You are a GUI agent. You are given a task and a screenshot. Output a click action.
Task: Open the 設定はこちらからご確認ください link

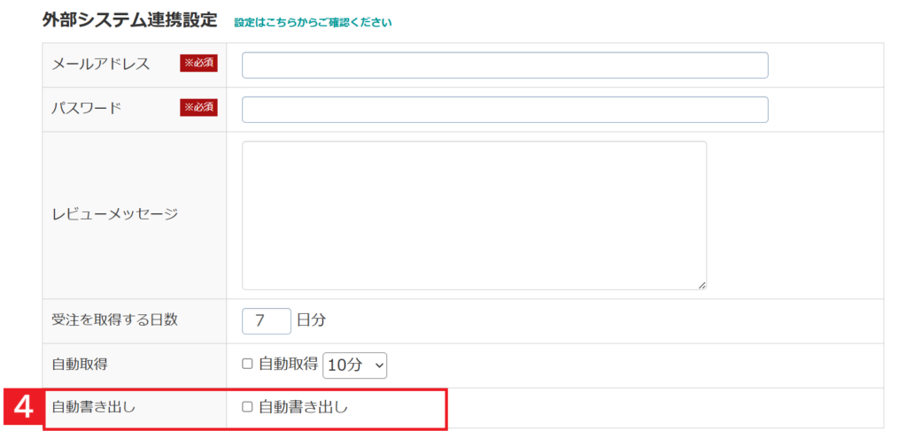(x=313, y=22)
